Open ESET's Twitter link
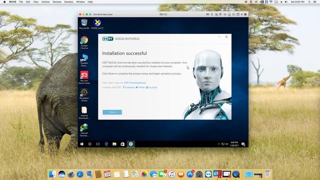Viewport: 320px width, 180px height. pos(140,87)
